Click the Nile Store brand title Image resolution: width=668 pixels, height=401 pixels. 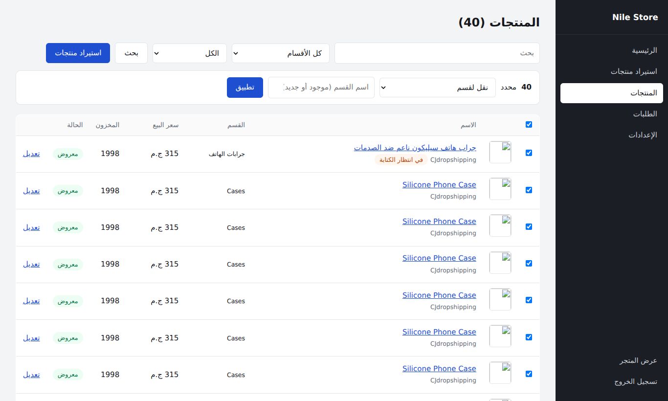click(x=635, y=17)
